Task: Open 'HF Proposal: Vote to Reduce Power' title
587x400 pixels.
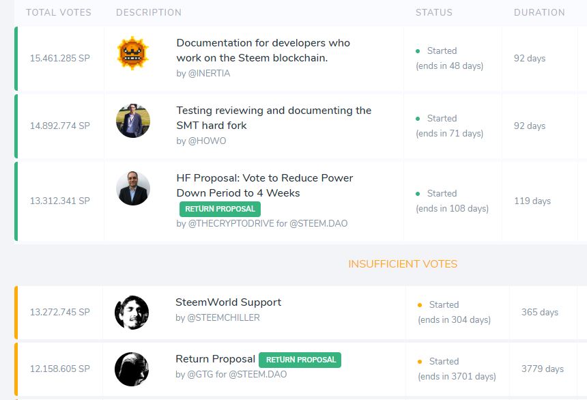Action: pyautogui.click(x=265, y=186)
